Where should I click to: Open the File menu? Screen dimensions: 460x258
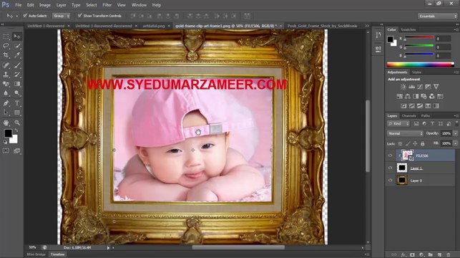click(x=18, y=5)
